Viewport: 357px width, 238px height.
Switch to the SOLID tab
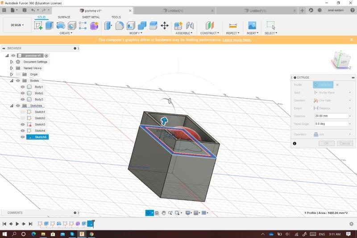42,17
